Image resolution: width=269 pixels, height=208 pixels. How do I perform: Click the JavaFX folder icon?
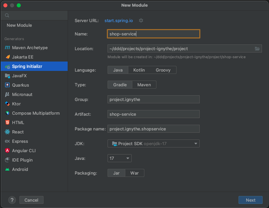pos(7,76)
